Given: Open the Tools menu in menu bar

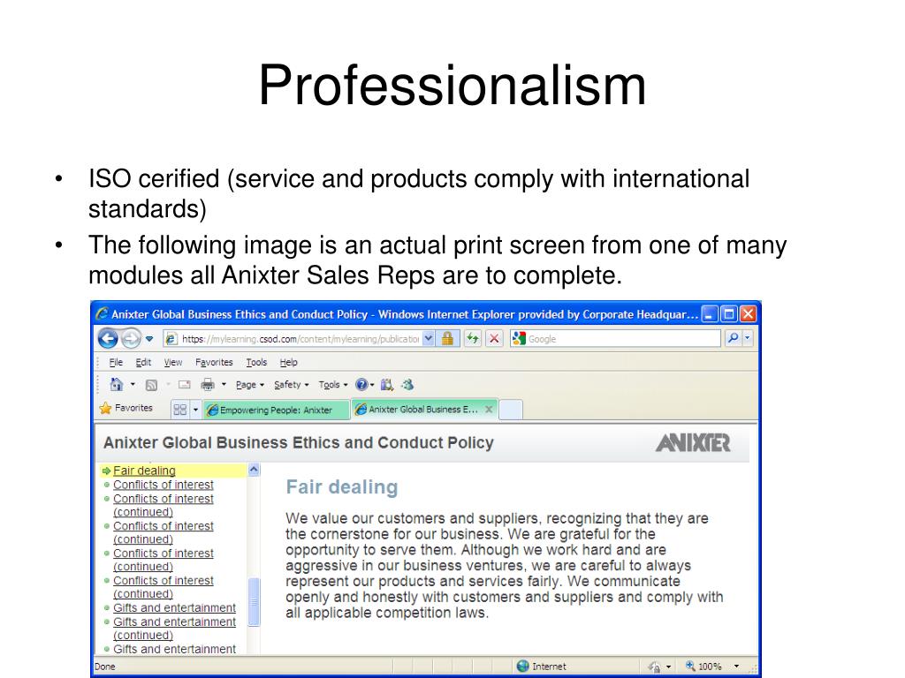Looking at the screenshot, I should point(256,362).
